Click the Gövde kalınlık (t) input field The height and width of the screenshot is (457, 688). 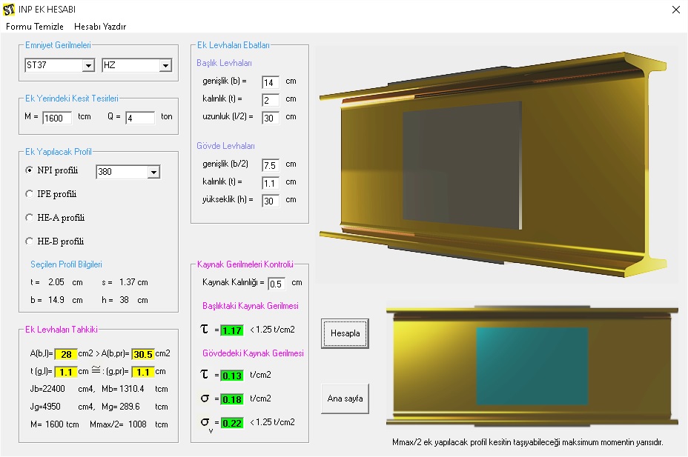pos(271,183)
